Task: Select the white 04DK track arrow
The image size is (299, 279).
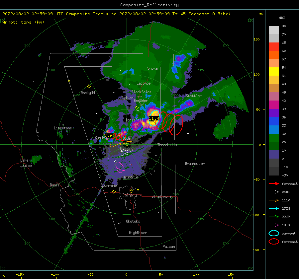Action: (274, 192)
